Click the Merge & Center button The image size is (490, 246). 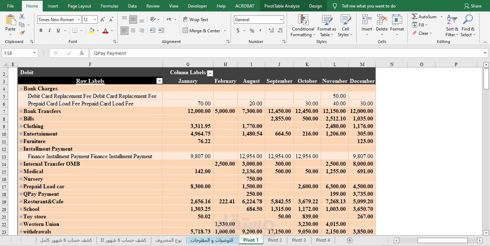202,31
